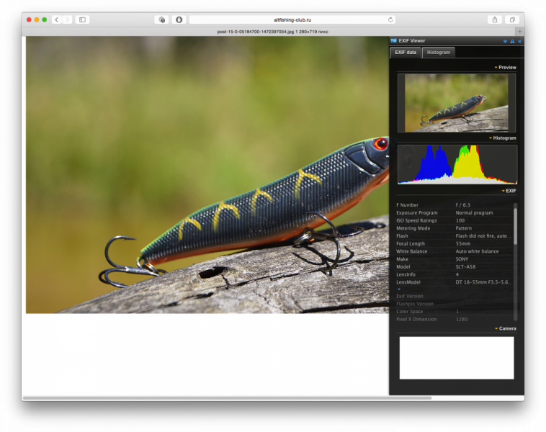The width and height of the screenshot is (546, 432).
Task: Click the blue heart icon in EXIF Viewer
Action: click(505, 42)
